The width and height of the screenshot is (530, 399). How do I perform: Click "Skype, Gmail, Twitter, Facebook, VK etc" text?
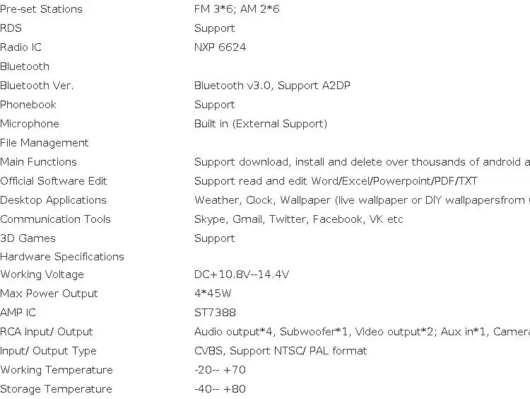point(298,219)
